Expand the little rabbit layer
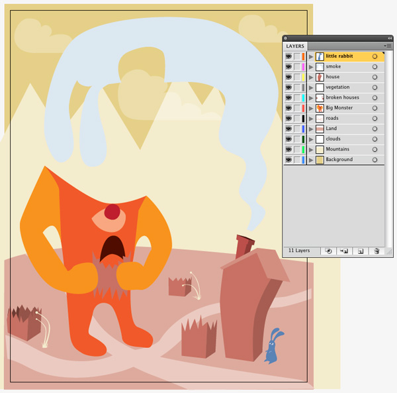 311,57
